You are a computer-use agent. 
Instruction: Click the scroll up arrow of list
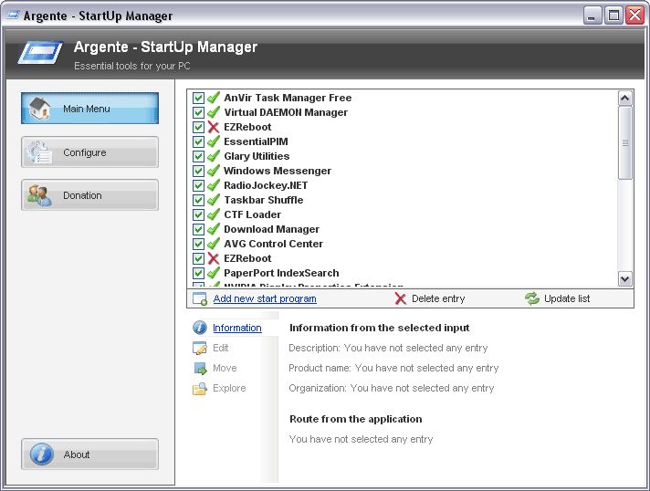click(x=624, y=99)
